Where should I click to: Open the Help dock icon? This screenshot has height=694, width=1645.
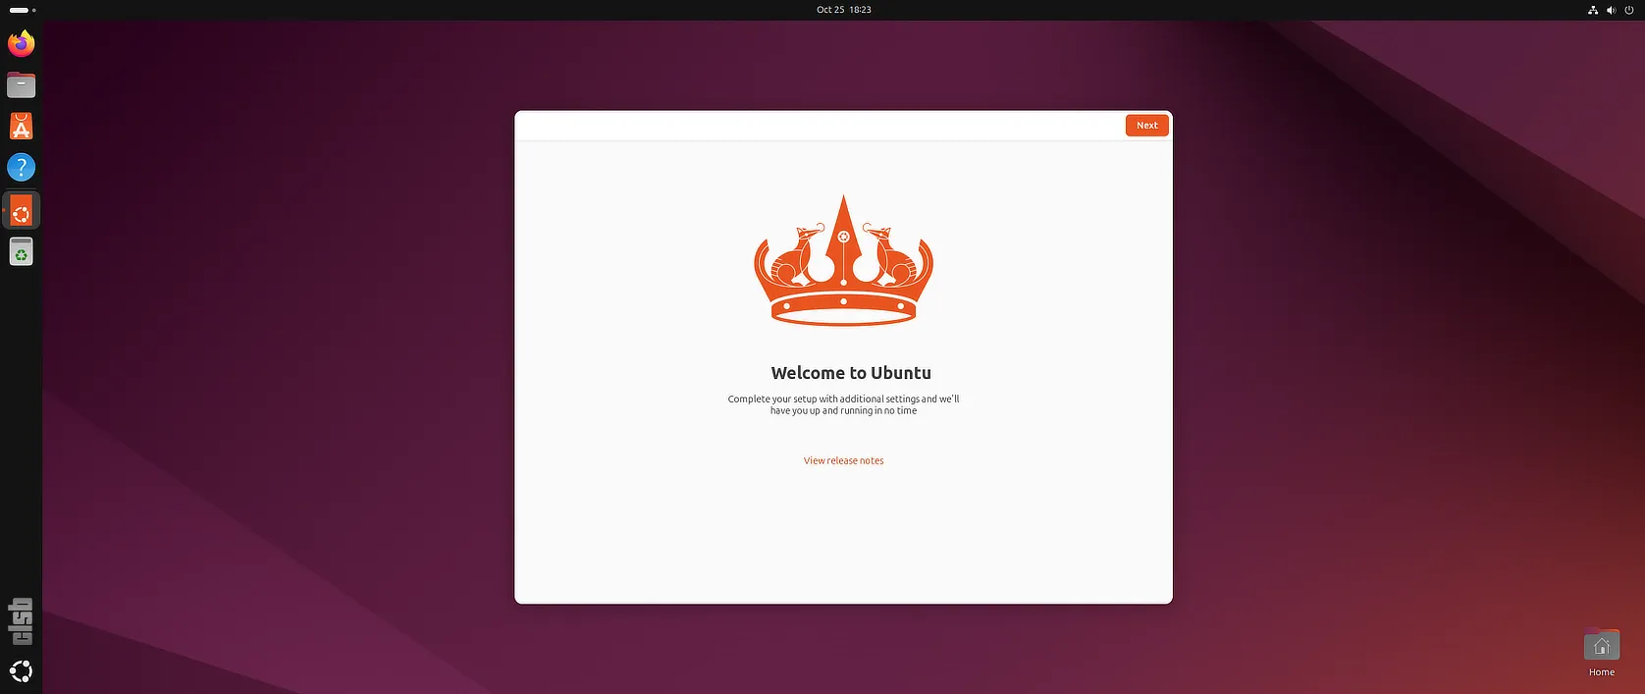click(21, 168)
